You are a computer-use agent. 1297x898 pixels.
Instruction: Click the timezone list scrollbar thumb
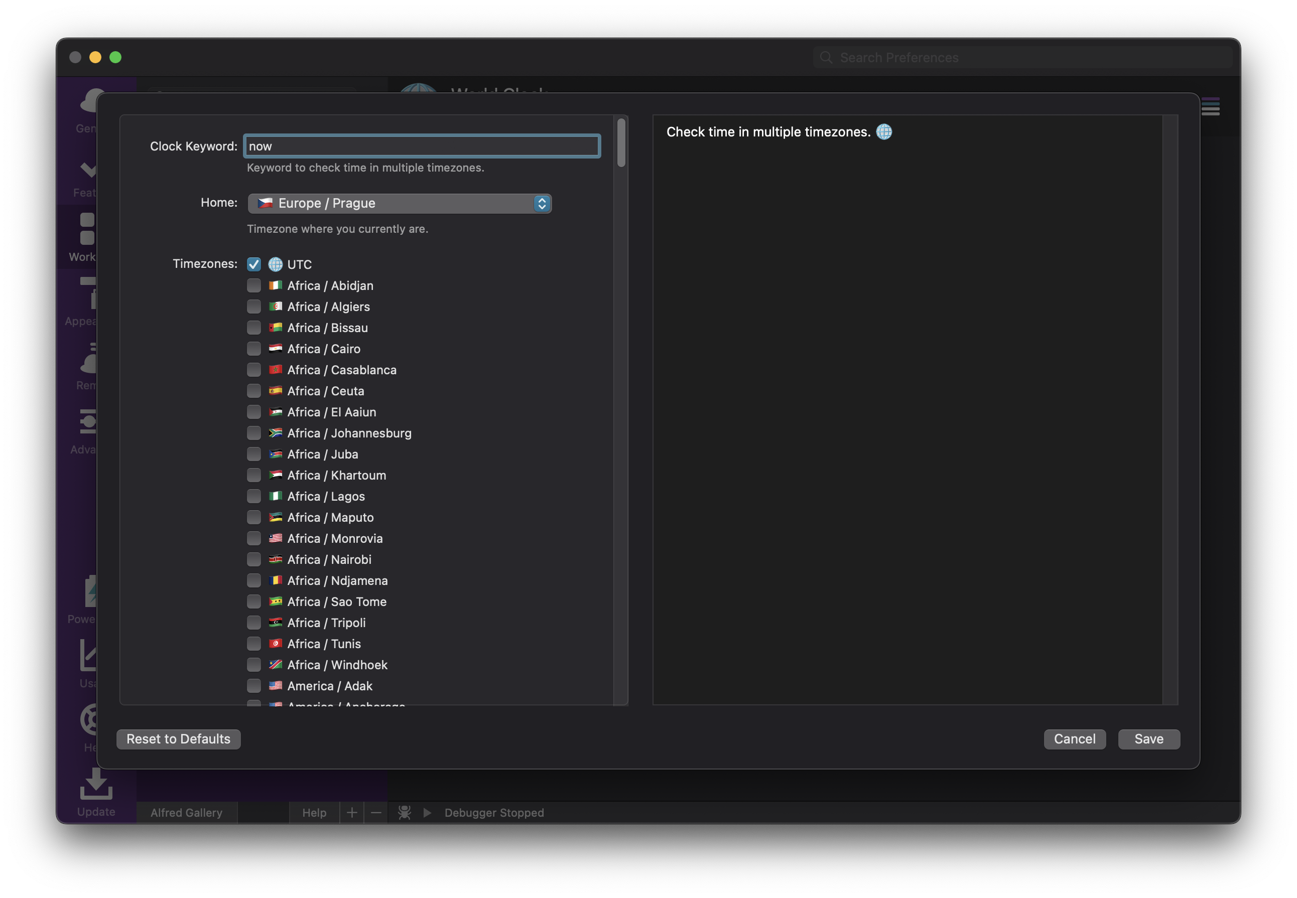[x=621, y=142]
